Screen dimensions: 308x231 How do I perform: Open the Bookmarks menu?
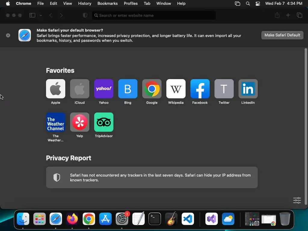click(108, 4)
